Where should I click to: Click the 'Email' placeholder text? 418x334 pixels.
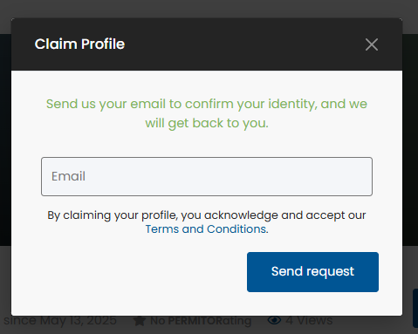pos(68,176)
